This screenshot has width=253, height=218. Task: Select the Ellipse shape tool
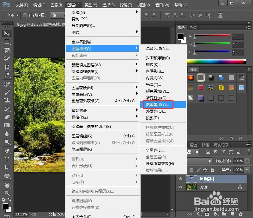click(x=7, y=176)
